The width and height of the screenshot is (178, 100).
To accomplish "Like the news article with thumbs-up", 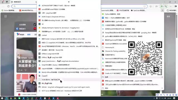I will 19,70.
